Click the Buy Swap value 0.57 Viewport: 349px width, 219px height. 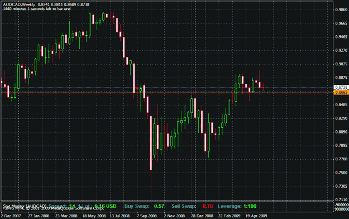tap(159, 206)
